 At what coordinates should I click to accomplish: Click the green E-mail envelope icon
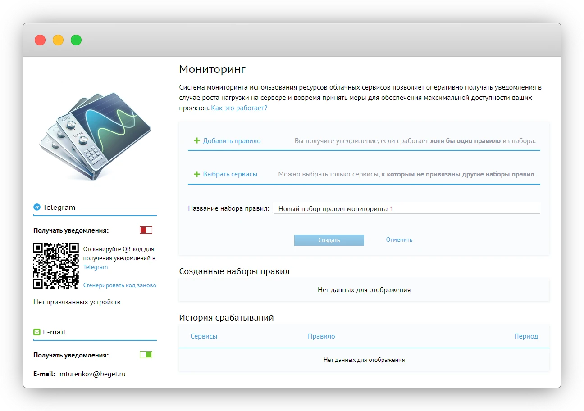point(37,332)
